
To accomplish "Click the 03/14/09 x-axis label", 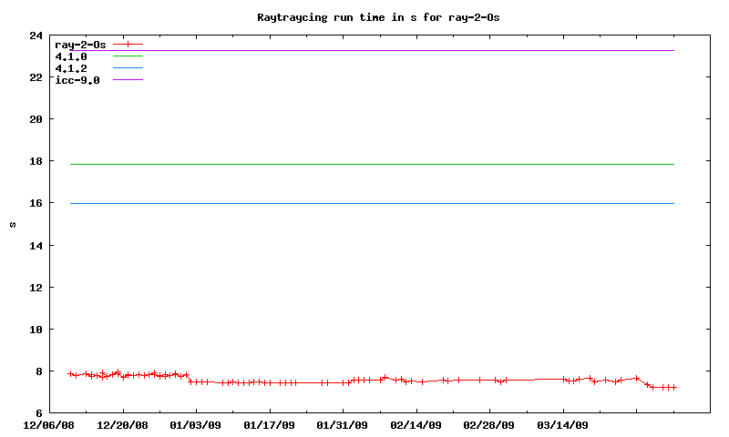I will click(563, 424).
